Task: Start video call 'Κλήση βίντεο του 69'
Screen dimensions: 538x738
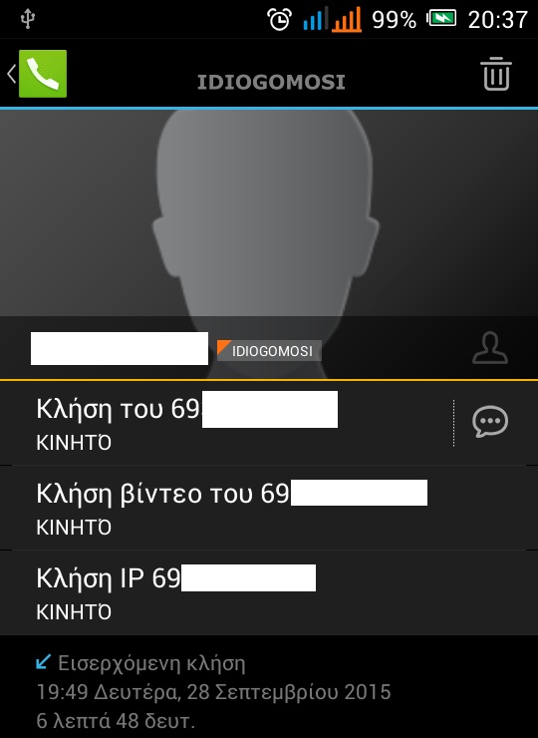Action: pos(269,508)
